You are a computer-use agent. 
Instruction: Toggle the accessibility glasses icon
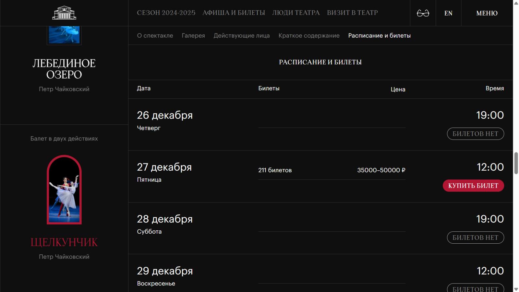coord(423,13)
